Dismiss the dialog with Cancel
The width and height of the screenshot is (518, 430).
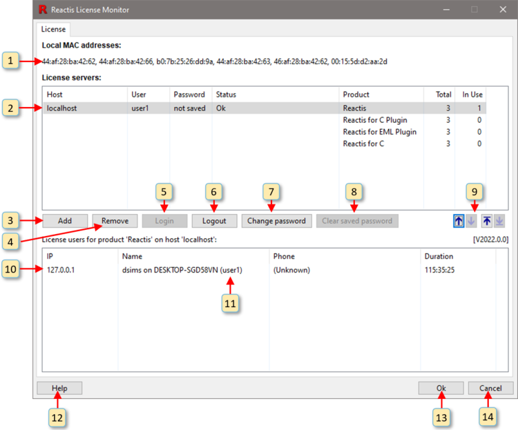(490, 389)
